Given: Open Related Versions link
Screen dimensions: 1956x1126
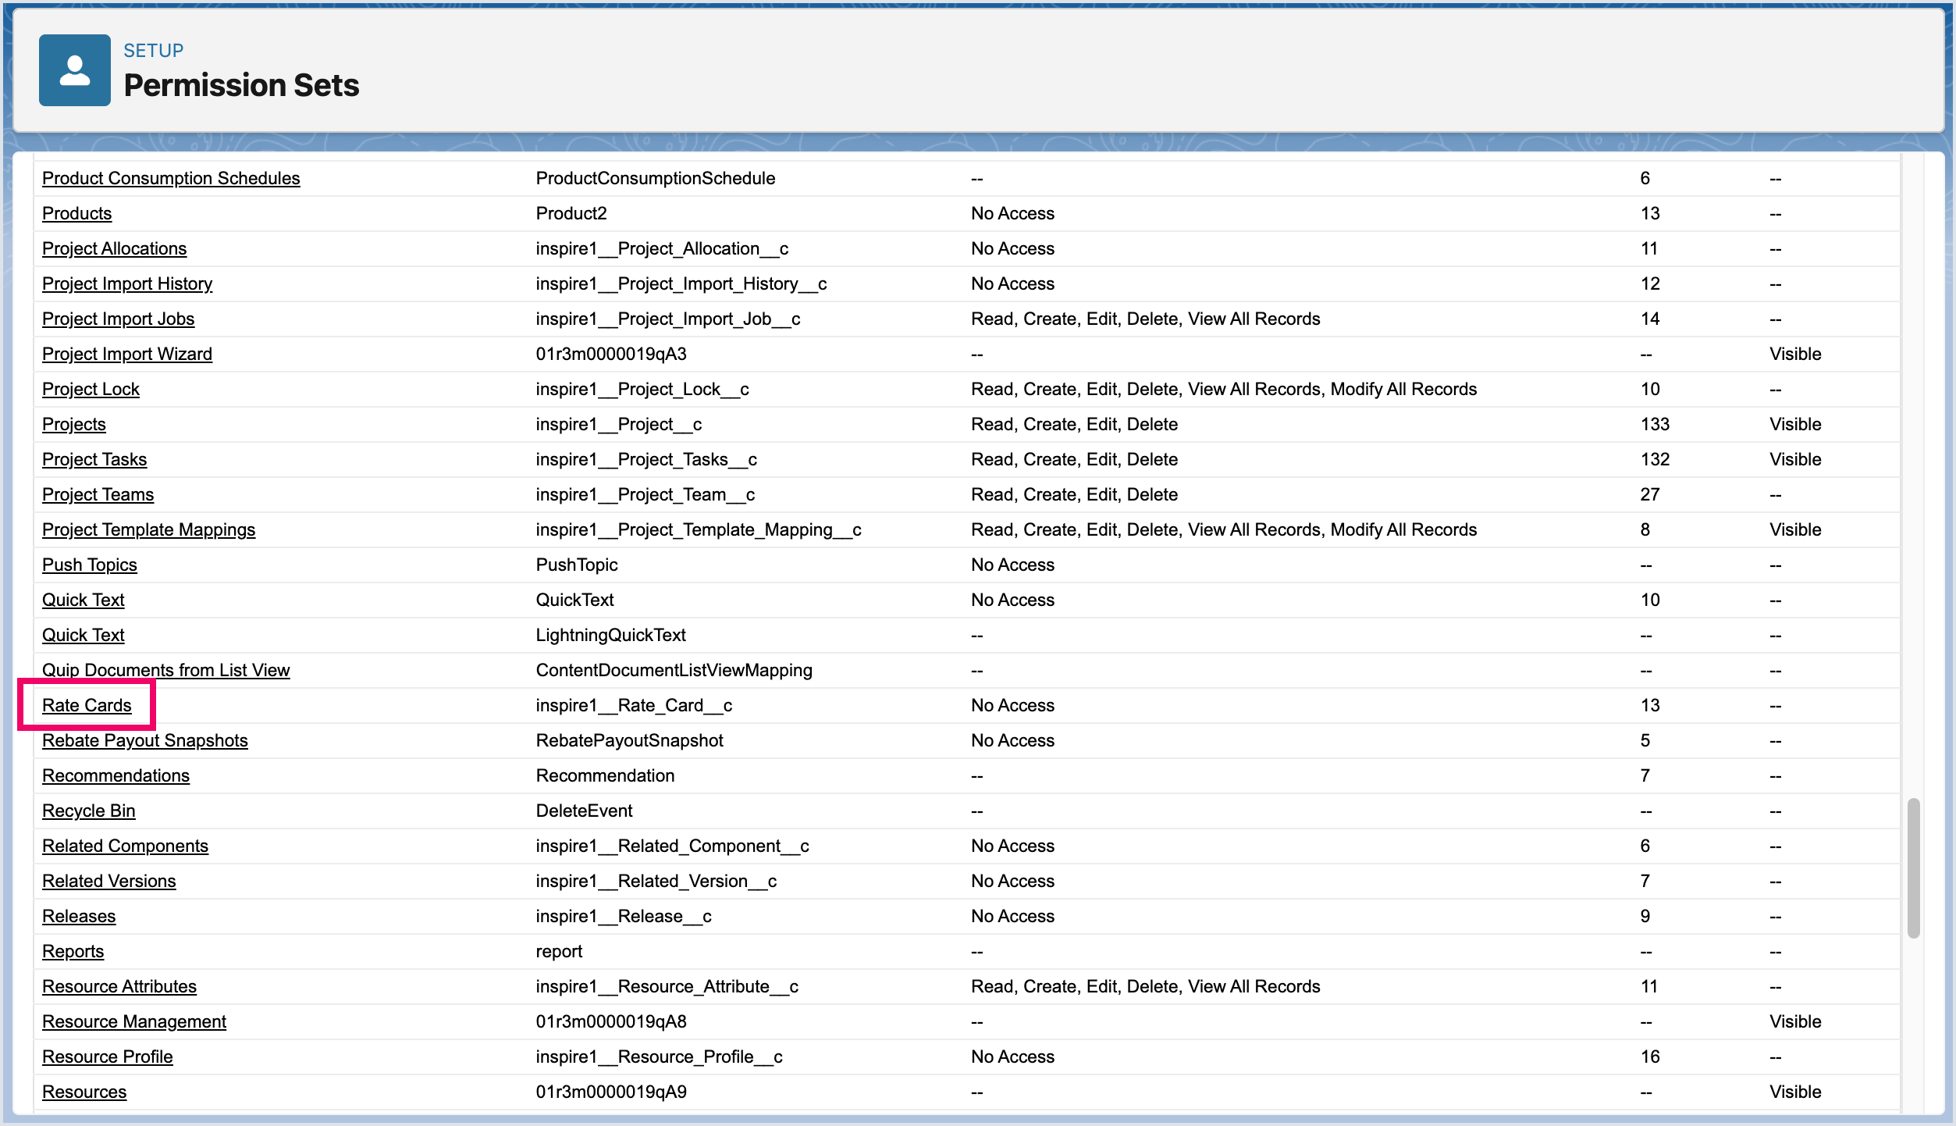Looking at the screenshot, I should [x=108, y=881].
